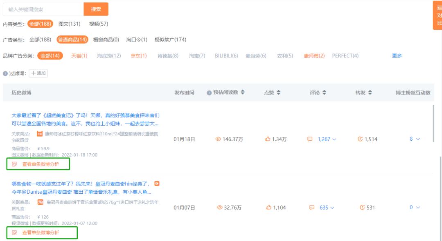Expand more brands with 更多 link
The image size is (442, 241).
coord(397,56)
